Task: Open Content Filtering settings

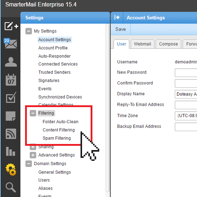Action: 59,130
